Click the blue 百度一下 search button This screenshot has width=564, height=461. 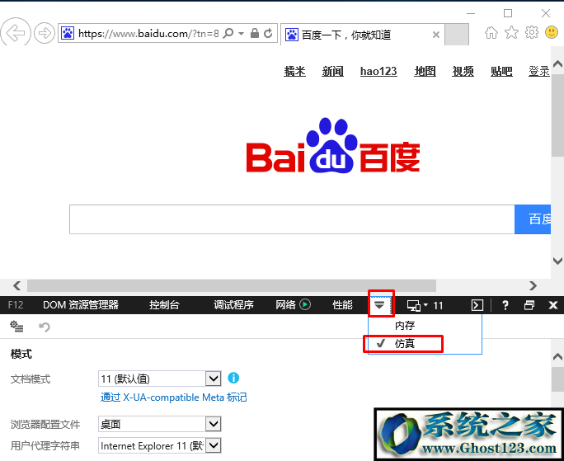pyautogui.click(x=533, y=219)
